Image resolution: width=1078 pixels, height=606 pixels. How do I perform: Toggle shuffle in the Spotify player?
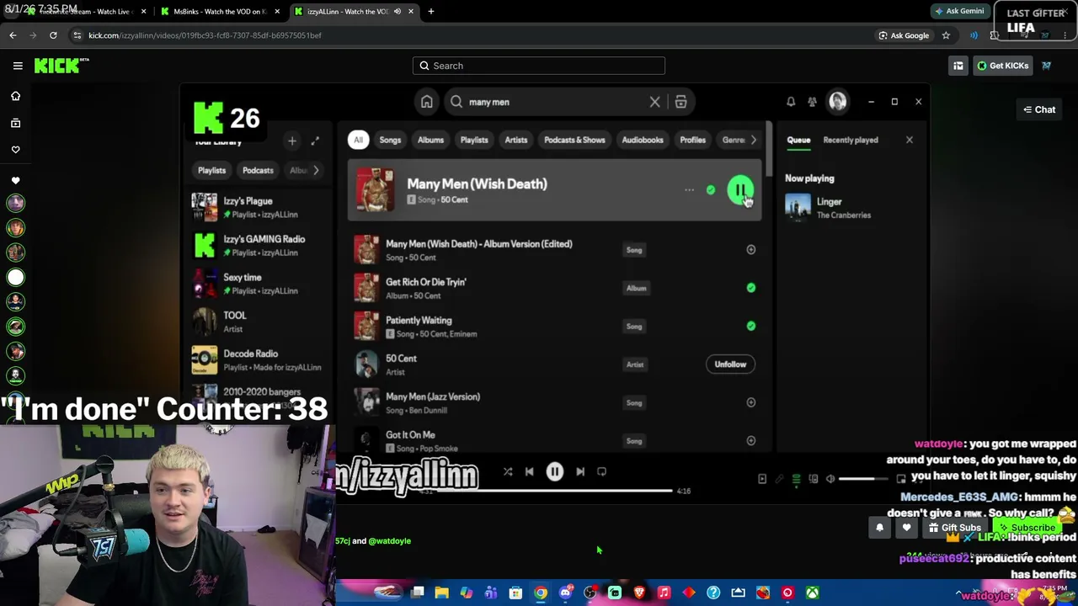(508, 472)
